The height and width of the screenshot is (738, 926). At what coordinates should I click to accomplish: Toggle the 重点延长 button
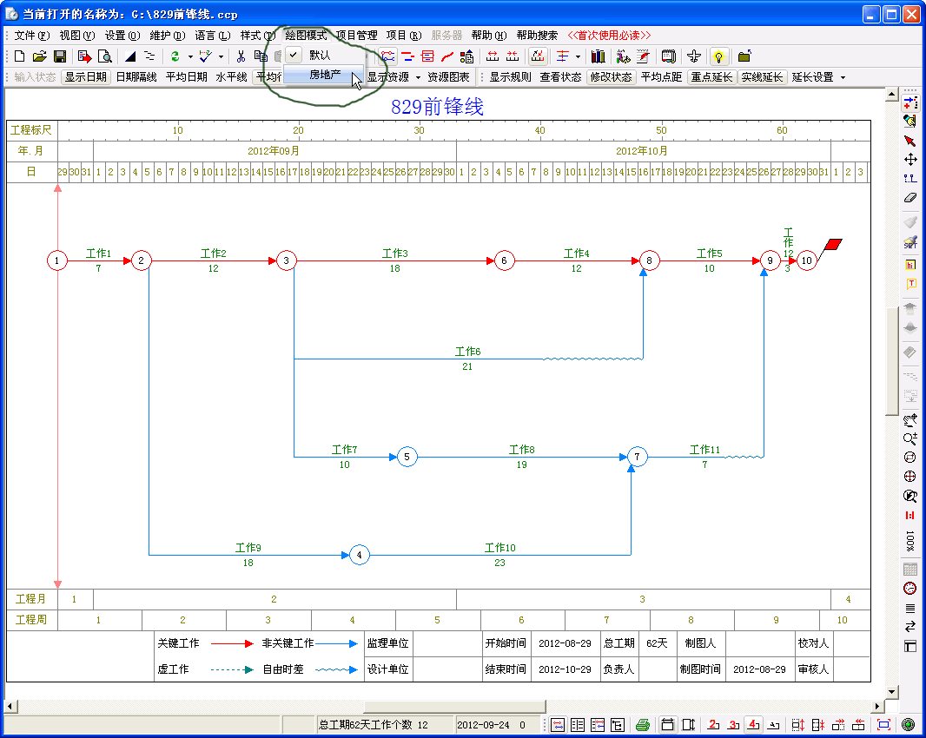[x=711, y=76]
